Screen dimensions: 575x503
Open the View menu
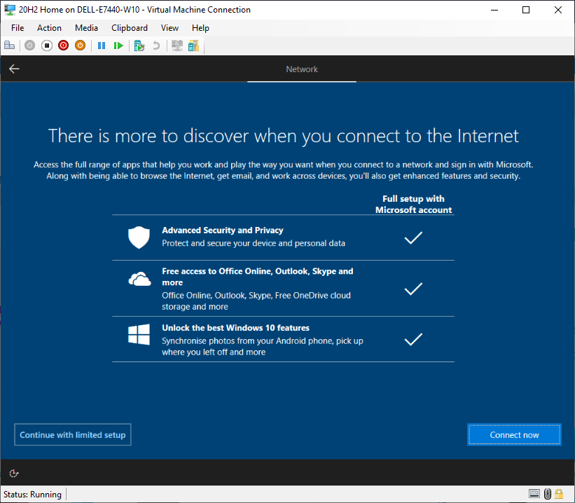tap(169, 28)
